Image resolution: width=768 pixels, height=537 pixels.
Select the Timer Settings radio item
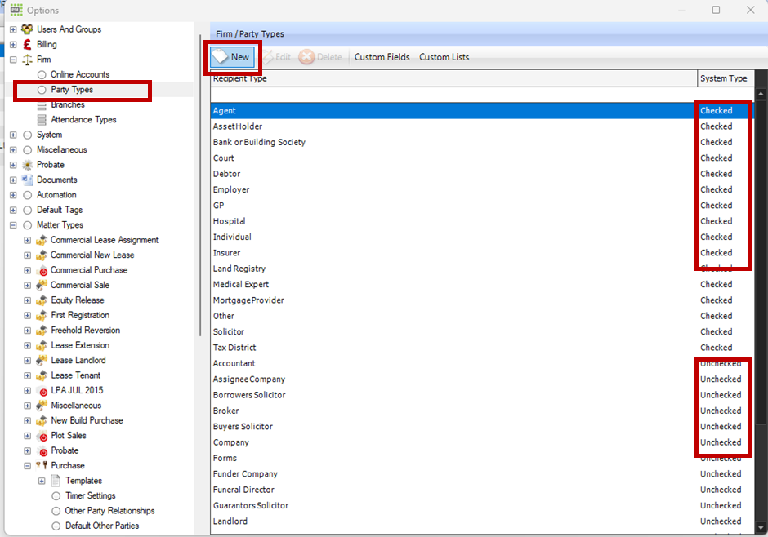[x=56, y=495]
